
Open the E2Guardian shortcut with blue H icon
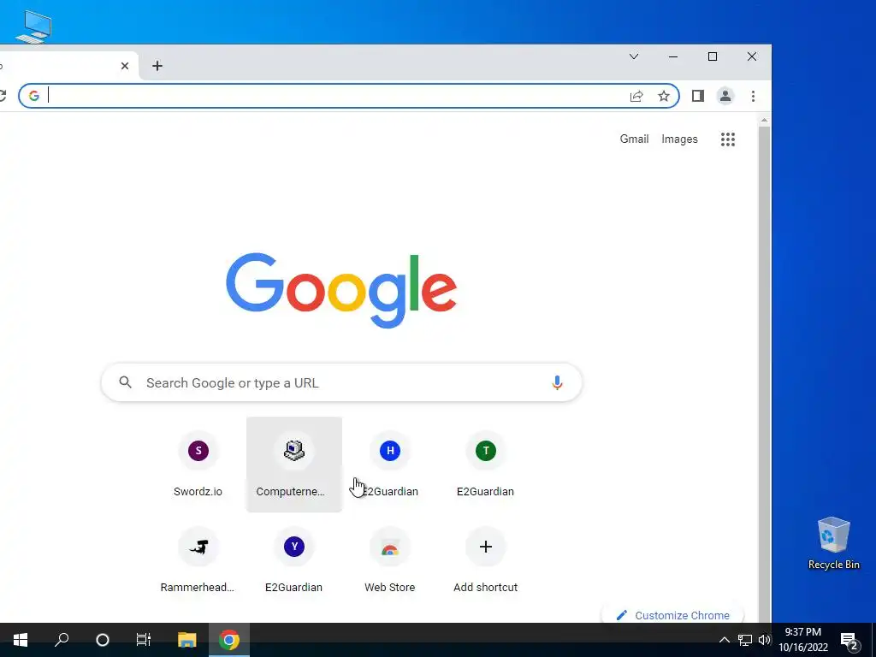390,465
